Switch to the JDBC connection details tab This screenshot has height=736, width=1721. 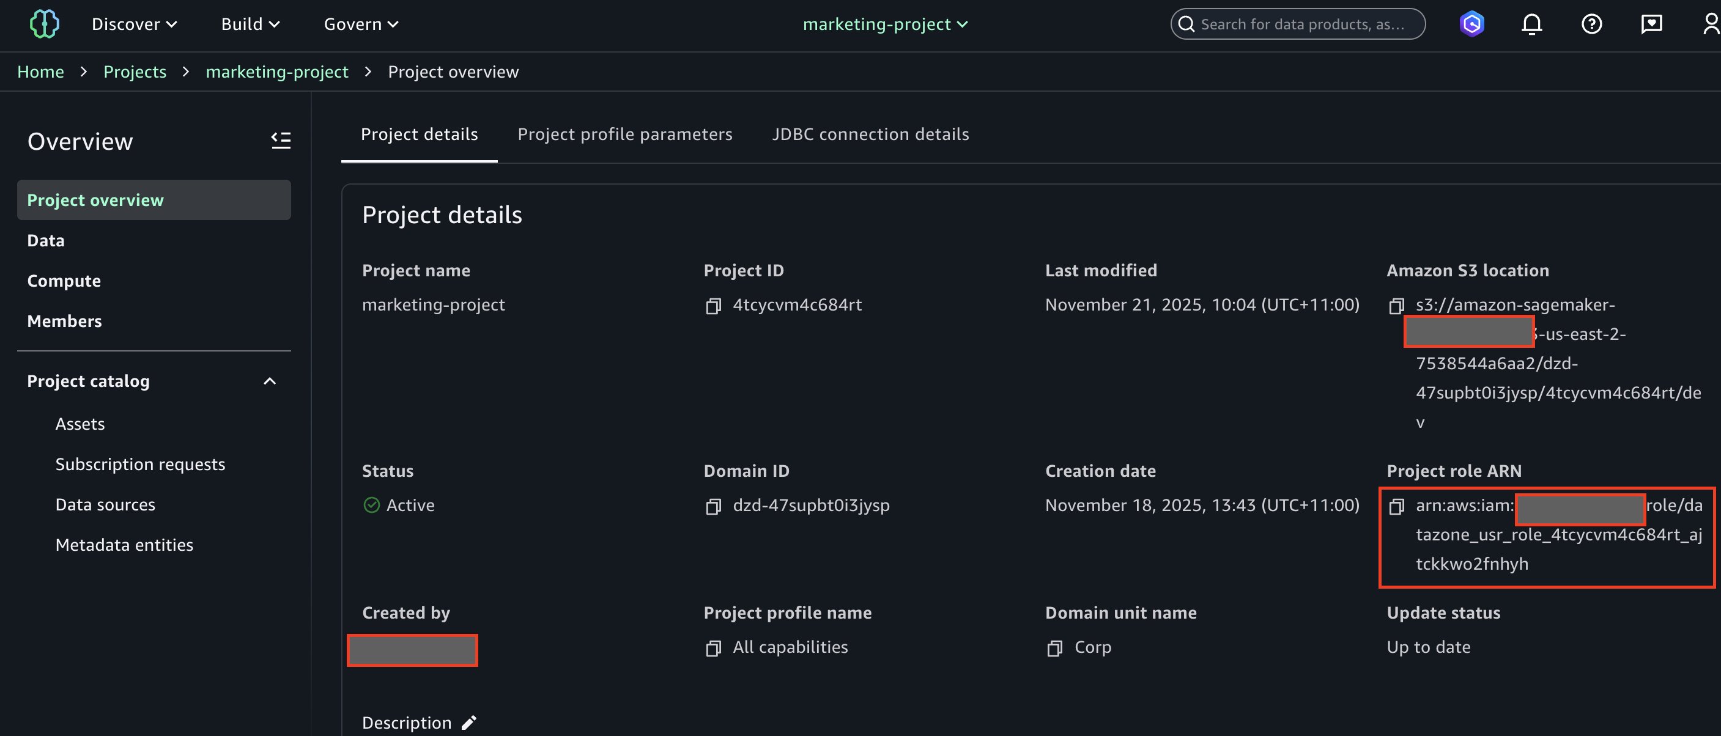point(870,134)
